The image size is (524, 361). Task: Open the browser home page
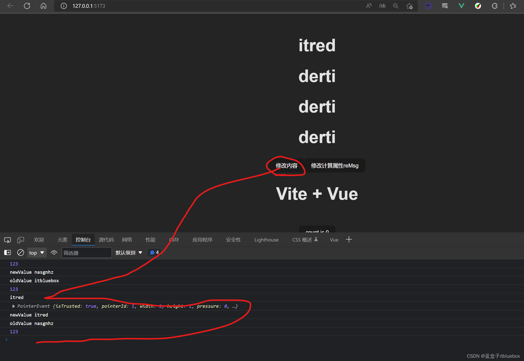coord(44,6)
